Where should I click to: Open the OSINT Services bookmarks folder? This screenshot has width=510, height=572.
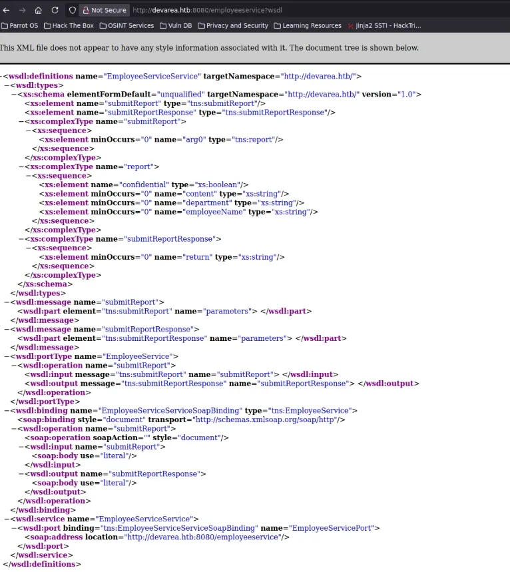[127, 26]
